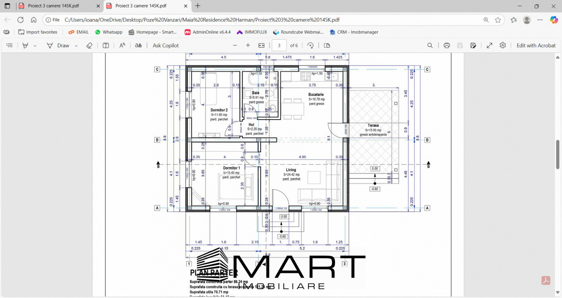Expand the Highlight tool options arrow
The image size is (562, 298).
(x=35, y=45)
